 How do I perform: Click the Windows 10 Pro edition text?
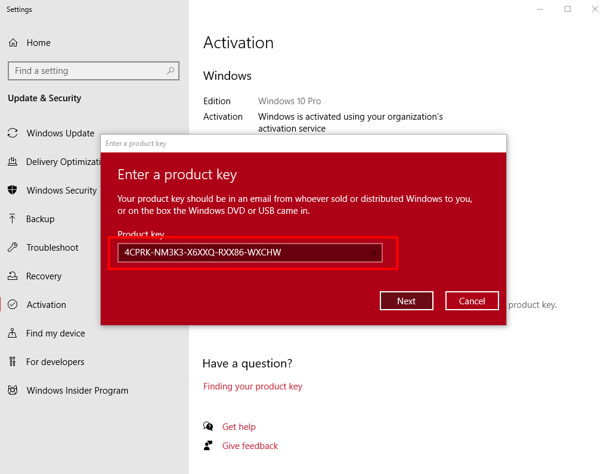coord(290,101)
